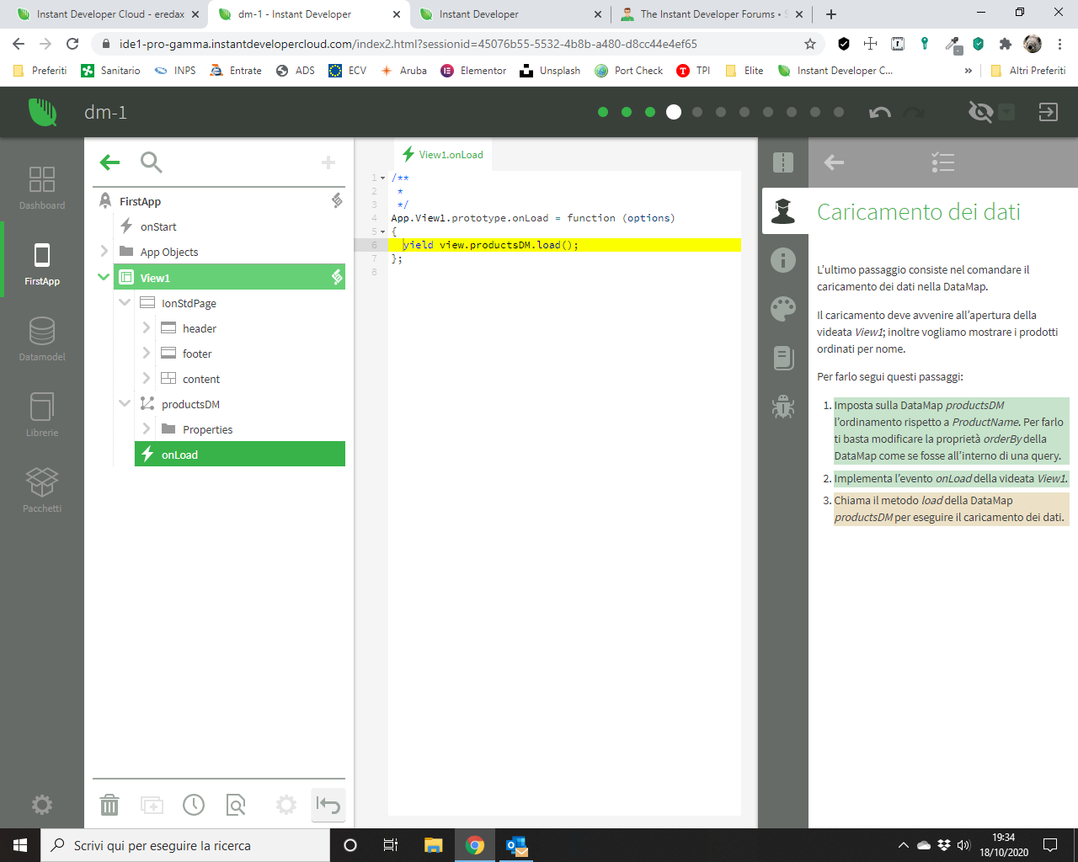Select onLoad event in tree
The image size is (1078, 862).
click(240, 454)
